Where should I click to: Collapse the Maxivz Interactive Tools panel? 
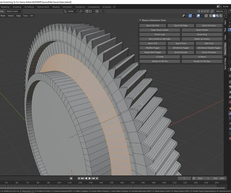click(x=140, y=20)
